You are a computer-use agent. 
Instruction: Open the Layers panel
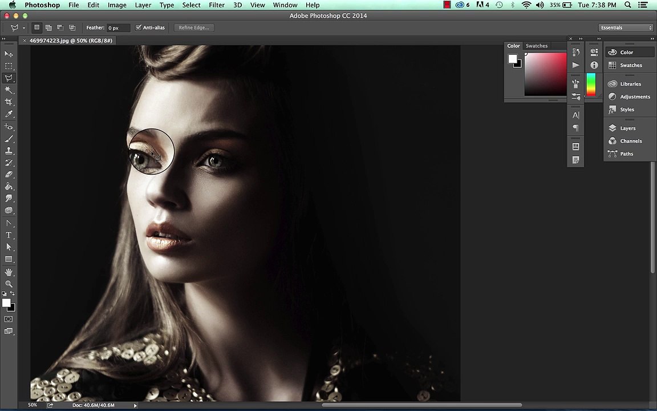tap(627, 128)
